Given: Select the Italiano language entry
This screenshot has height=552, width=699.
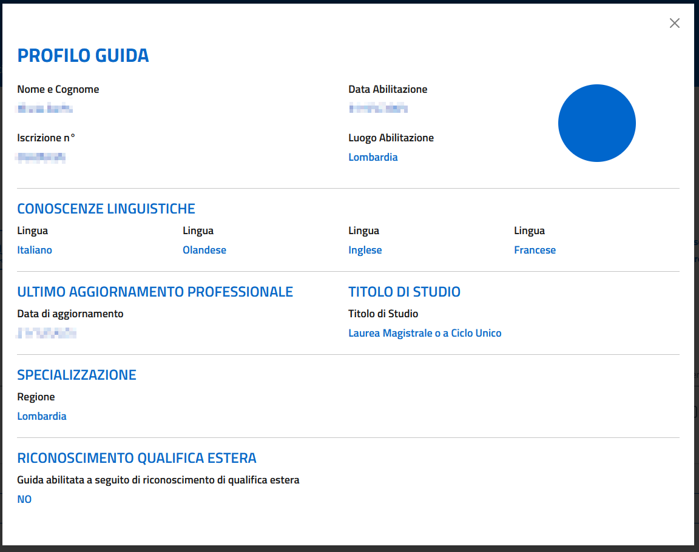Looking at the screenshot, I should (x=35, y=250).
